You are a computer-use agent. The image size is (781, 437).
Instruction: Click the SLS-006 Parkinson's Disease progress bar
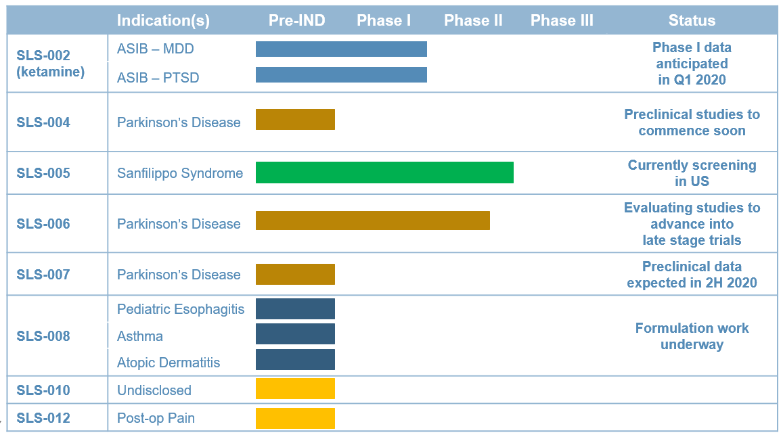pos(373,221)
